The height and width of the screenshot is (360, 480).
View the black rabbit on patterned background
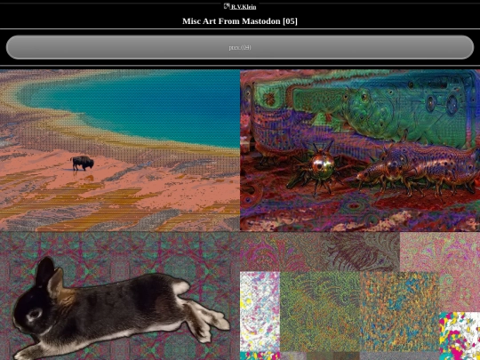coord(120,296)
